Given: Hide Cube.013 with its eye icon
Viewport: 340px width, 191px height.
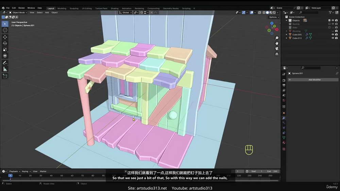Looking at the screenshot, I should 333,38.
